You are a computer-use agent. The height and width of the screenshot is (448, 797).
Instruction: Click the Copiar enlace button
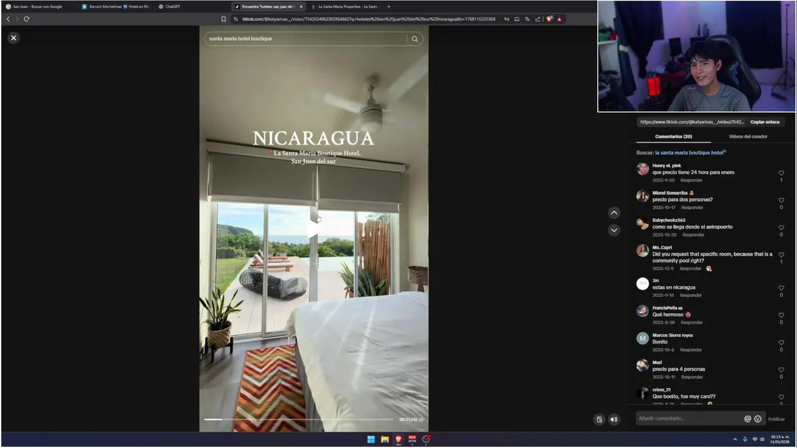pyautogui.click(x=765, y=122)
